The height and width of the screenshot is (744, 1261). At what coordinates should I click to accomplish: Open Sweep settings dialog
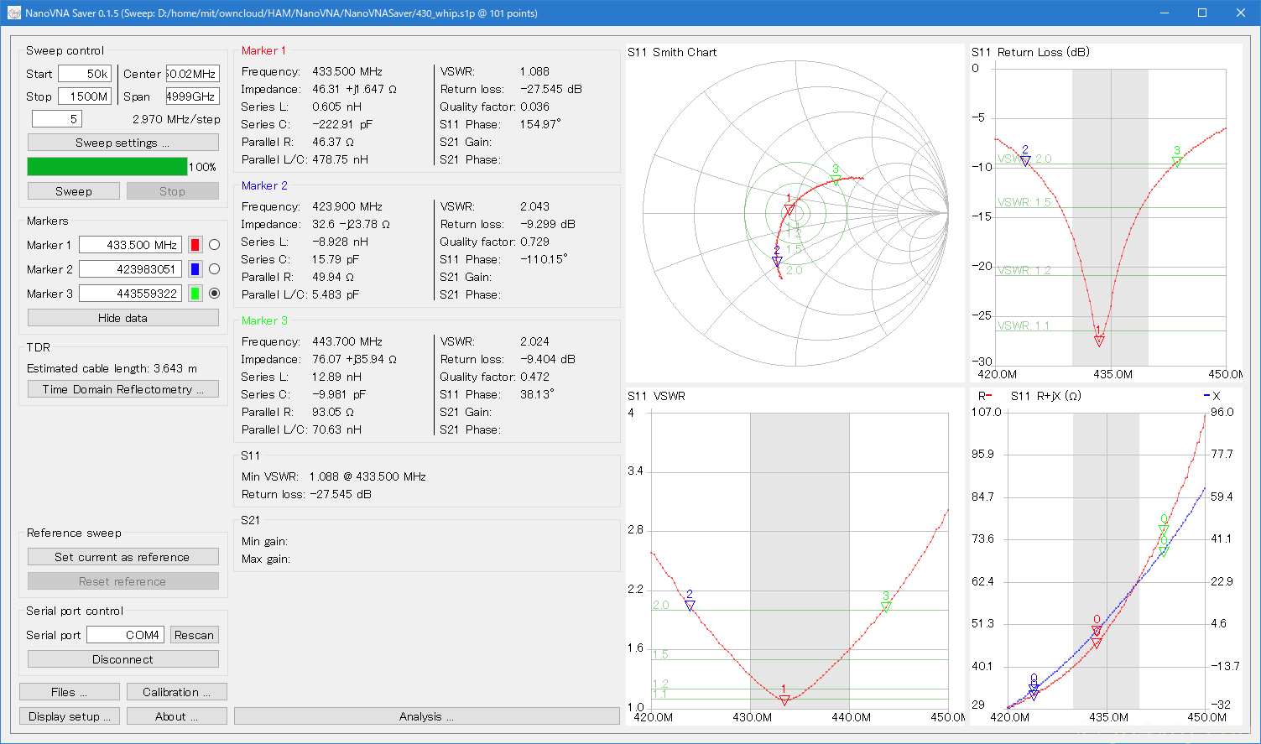tap(123, 143)
